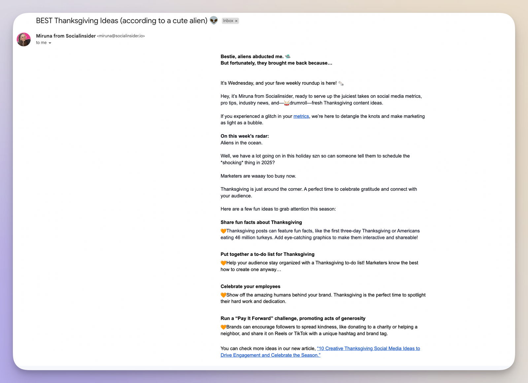The image size is (528, 383).
Task: Click the "Celebrate your employees" heading
Action: [x=250, y=286]
